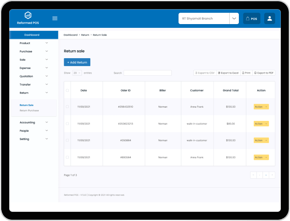This screenshot has width=290, height=221.
Task: Export table via Export to Excel
Action: (228, 73)
